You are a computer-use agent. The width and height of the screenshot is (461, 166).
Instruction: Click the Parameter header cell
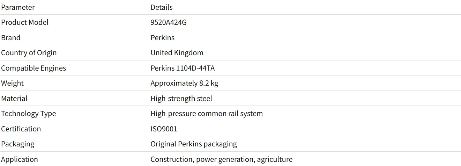pos(18,7)
